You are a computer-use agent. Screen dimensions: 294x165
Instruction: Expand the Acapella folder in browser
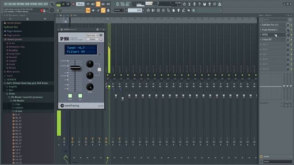(x=13, y=87)
